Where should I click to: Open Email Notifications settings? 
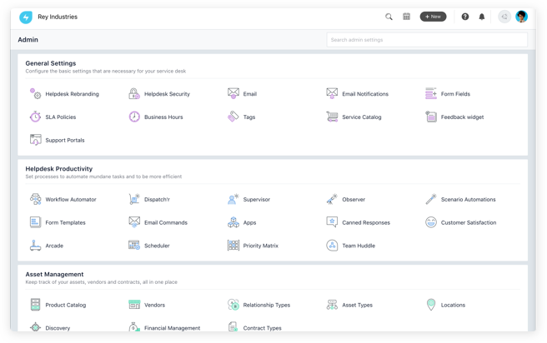pos(364,94)
